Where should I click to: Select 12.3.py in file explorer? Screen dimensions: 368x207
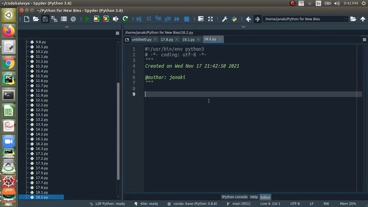tap(41, 110)
